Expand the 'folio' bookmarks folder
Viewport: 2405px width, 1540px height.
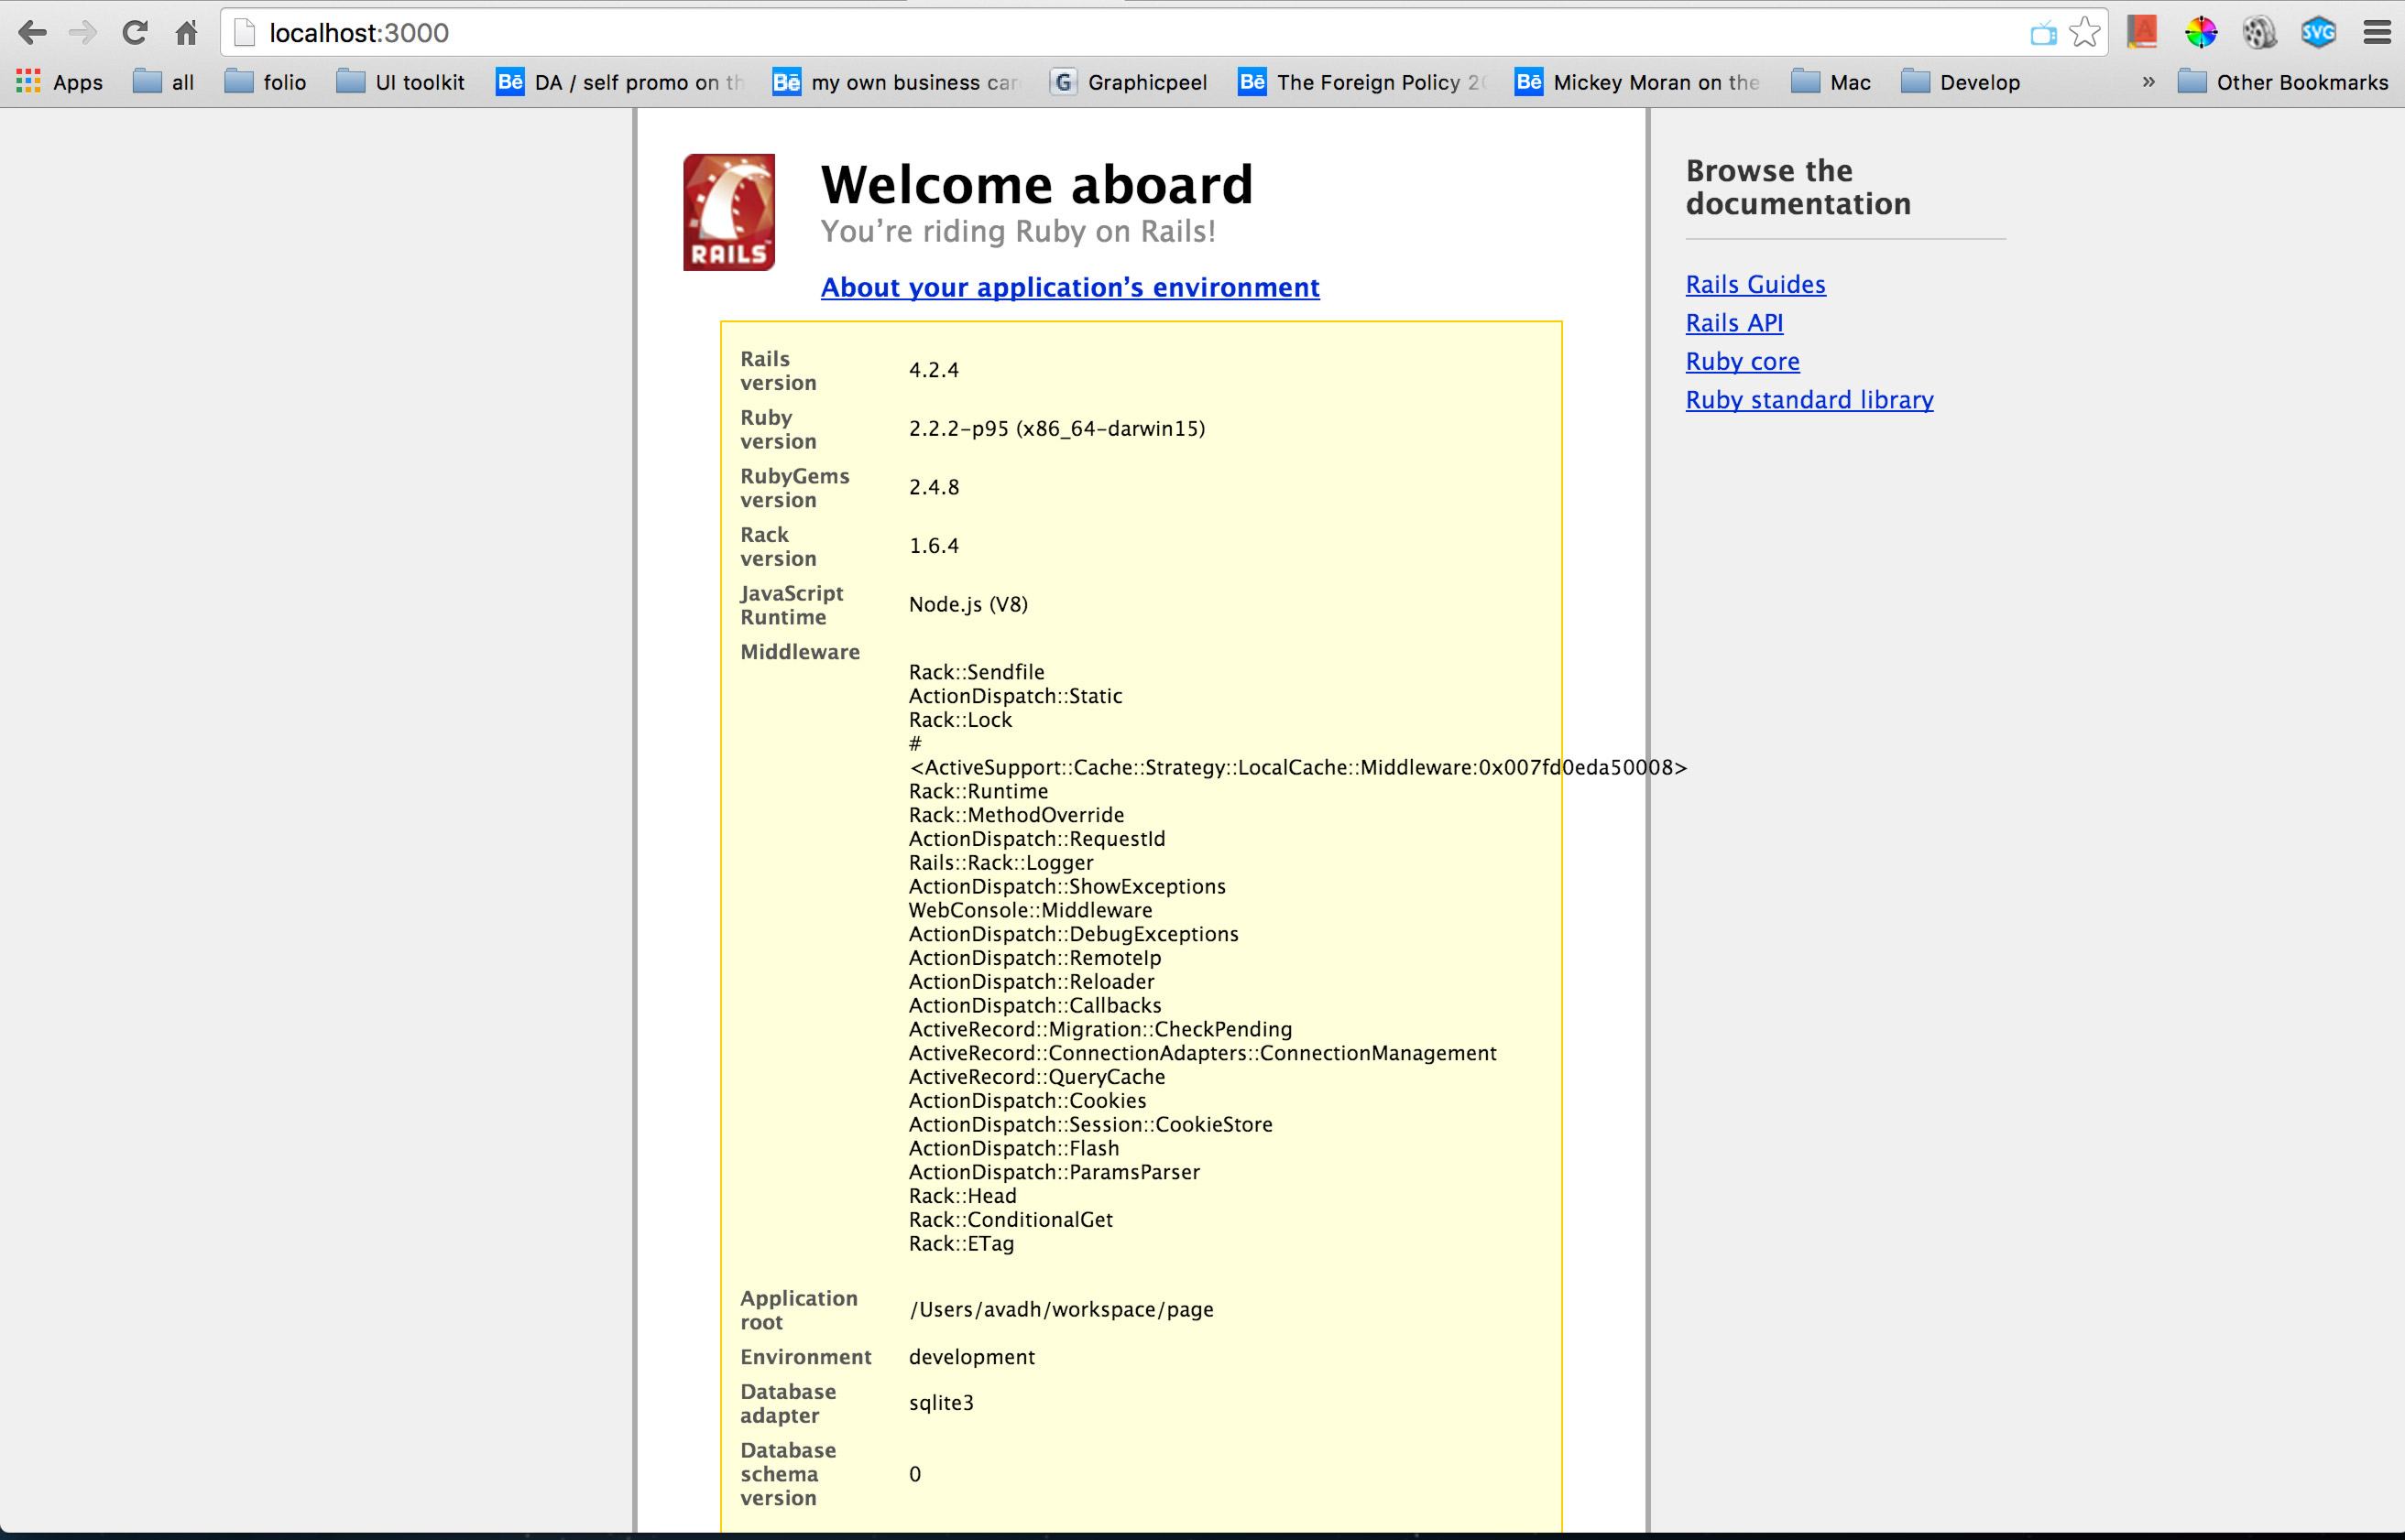[x=266, y=82]
